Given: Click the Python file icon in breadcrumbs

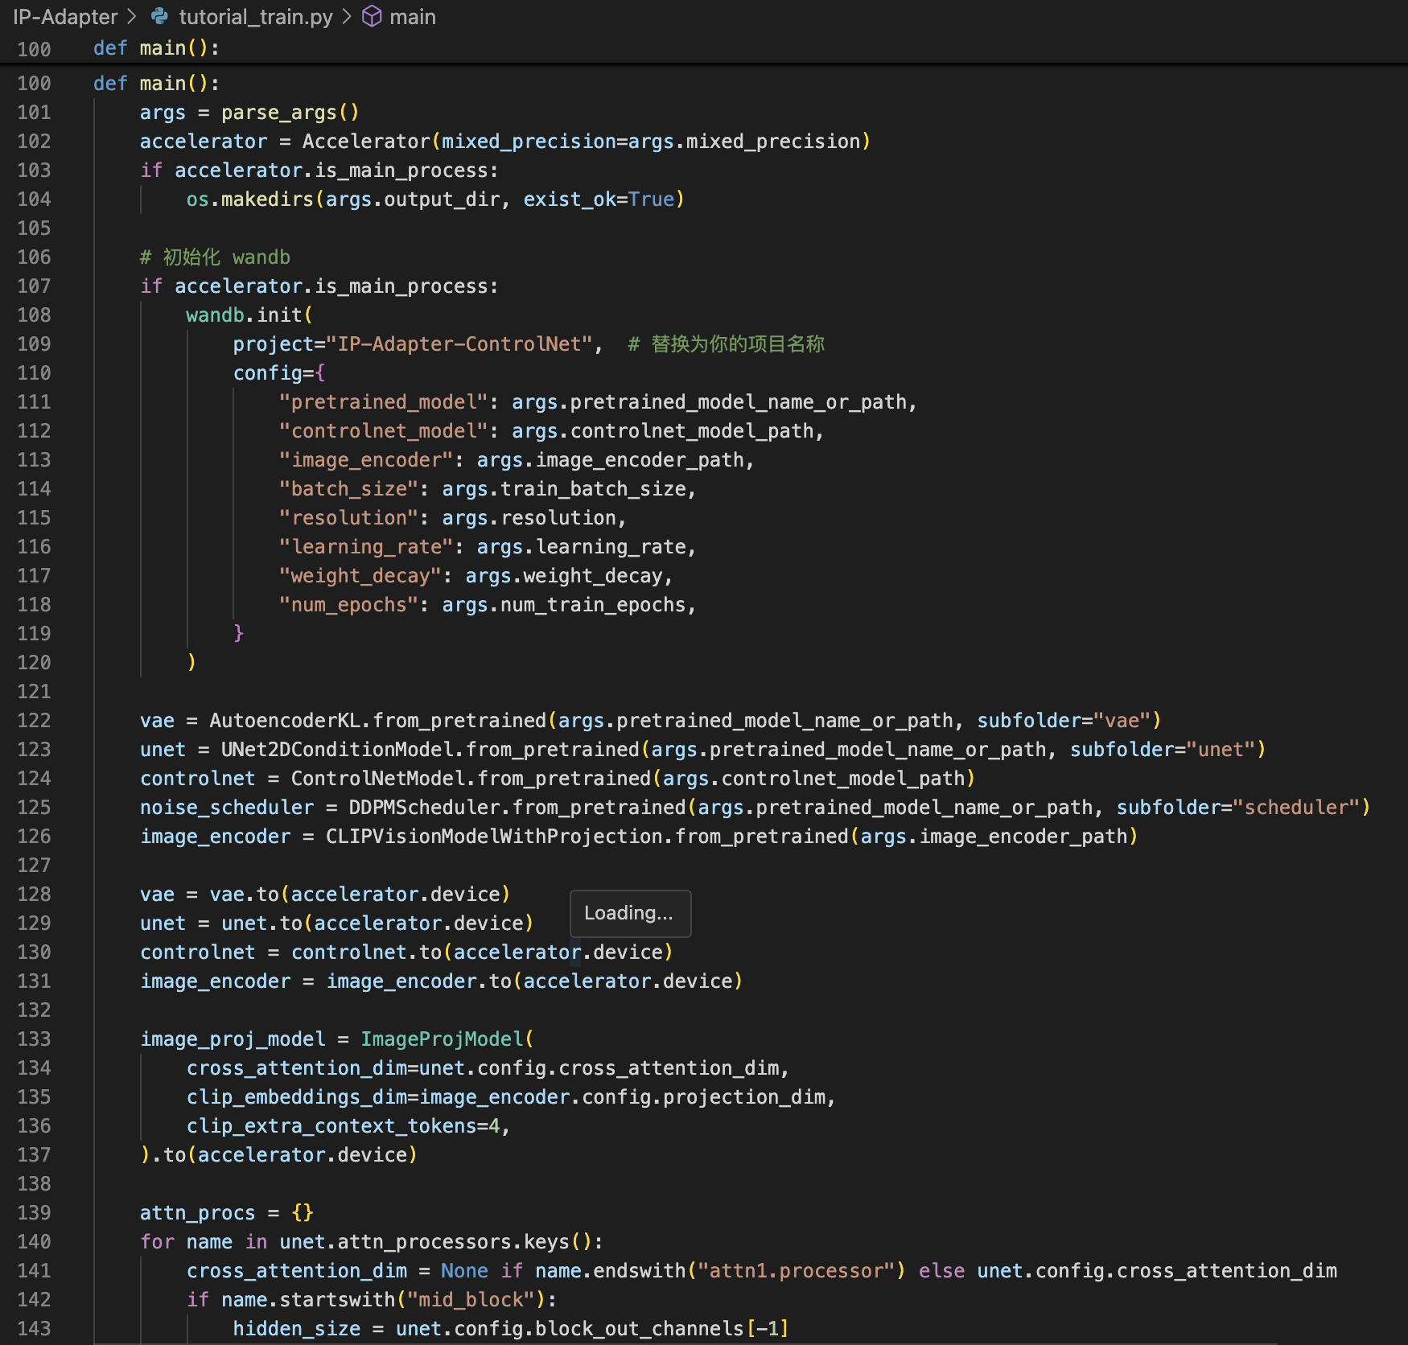Looking at the screenshot, I should point(159,16).
